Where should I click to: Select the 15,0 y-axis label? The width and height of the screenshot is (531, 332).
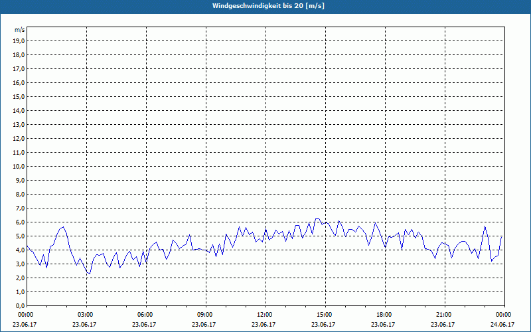19,96
